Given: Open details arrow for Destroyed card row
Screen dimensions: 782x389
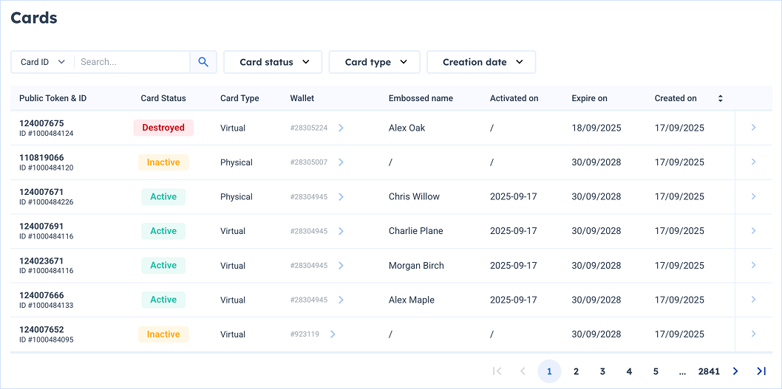Looking at the screenshot, I should pyautogui.click(x=753, y=128).
